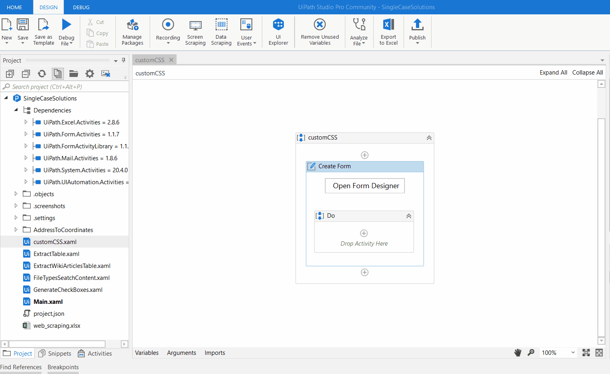Switch to the DEBUG ribbon tab
Screen dimensions: 610x374
pyautogui.click(x=81, y=7)
